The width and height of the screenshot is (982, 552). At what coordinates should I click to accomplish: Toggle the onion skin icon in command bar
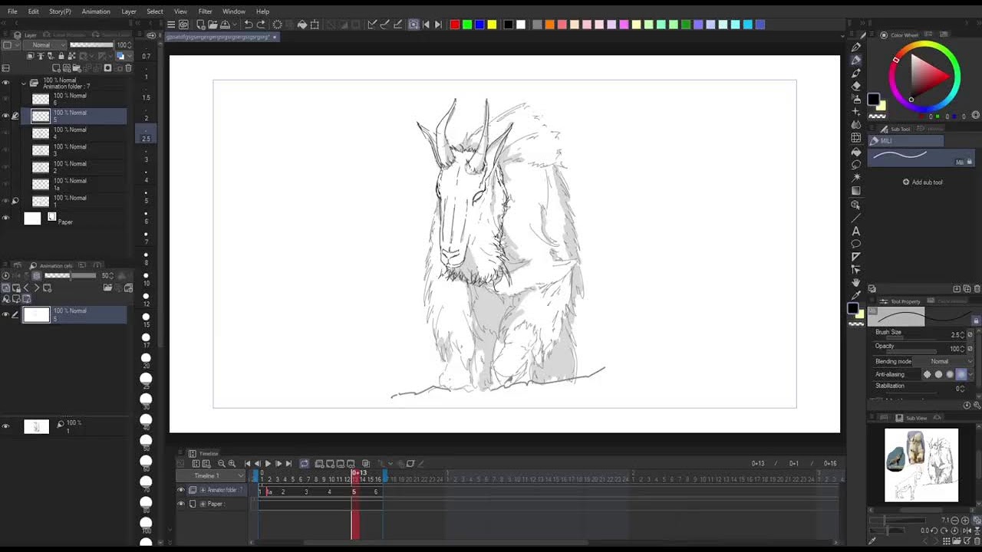pyautogui.click(x=414, y=25)
